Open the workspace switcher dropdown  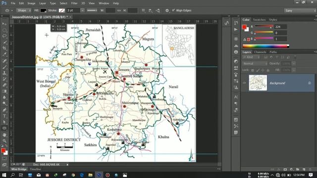[300, 10]
